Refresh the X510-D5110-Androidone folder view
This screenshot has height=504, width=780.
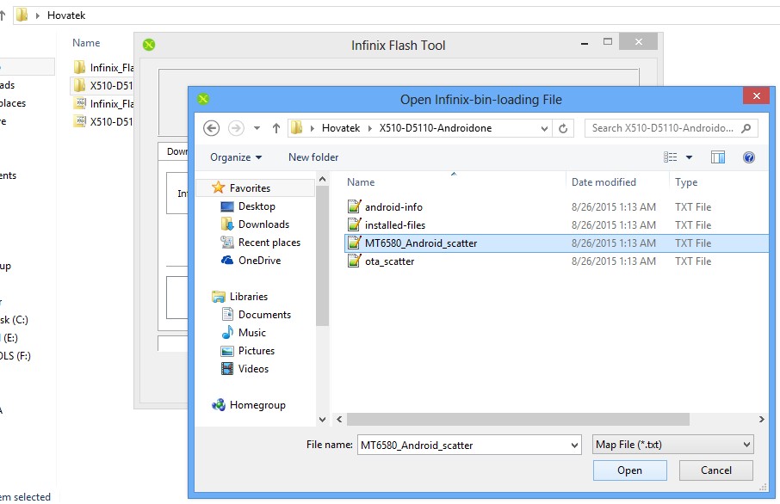563,128
